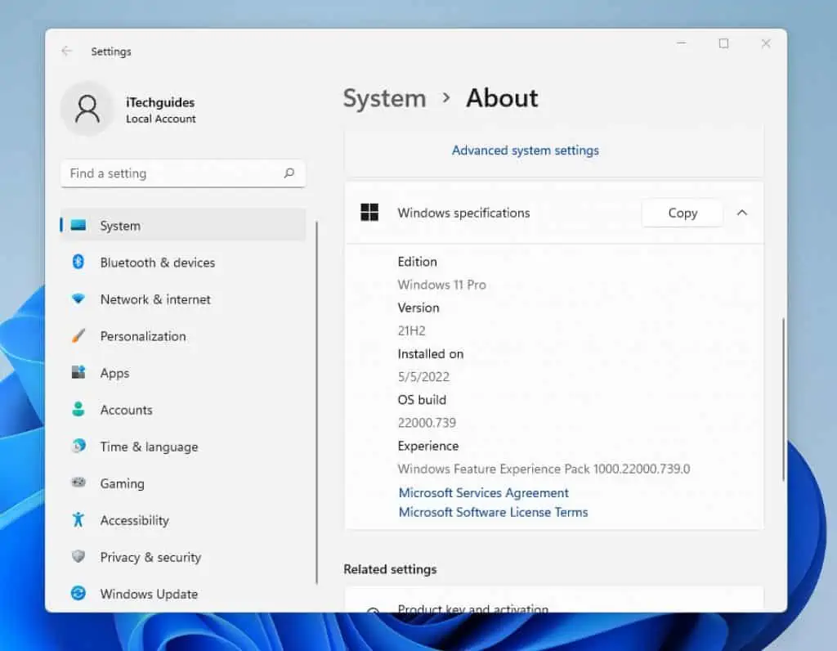The height and width of the screenshot is (651, 837).
Task: Click inside the Find a setting box
Action: point(163,173)
